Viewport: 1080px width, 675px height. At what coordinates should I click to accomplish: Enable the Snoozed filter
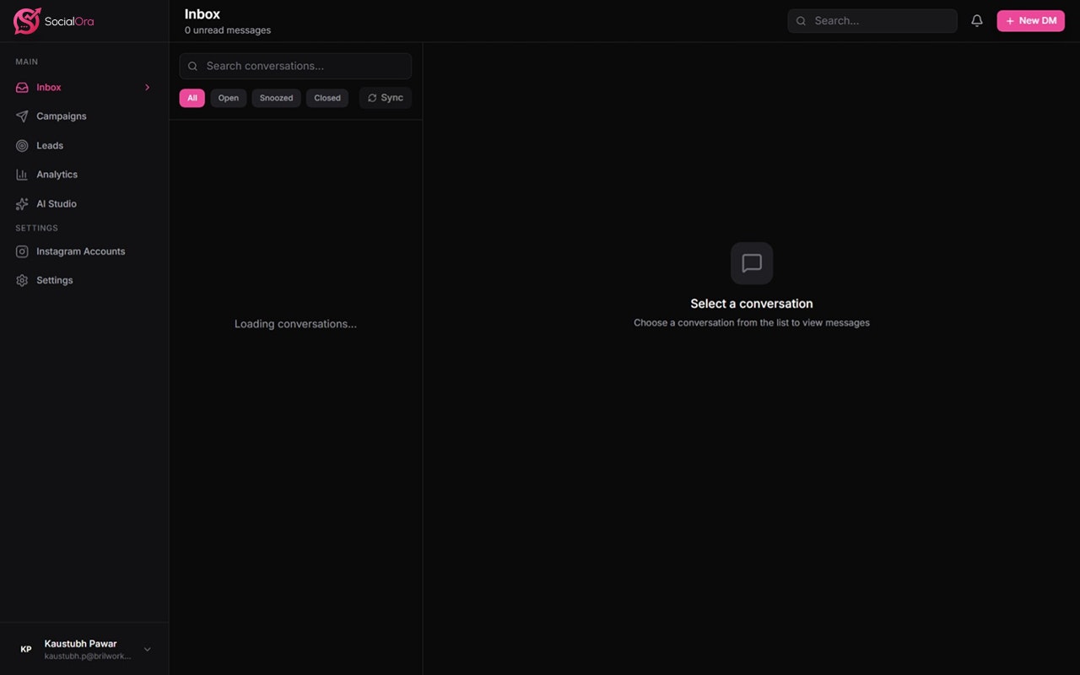coord(276,98)
